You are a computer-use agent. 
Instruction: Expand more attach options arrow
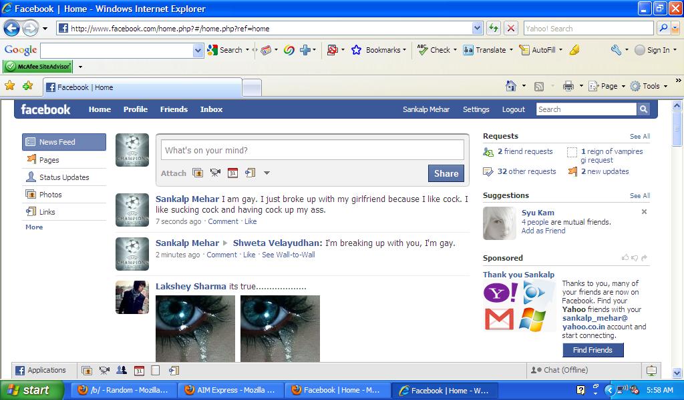267,173
